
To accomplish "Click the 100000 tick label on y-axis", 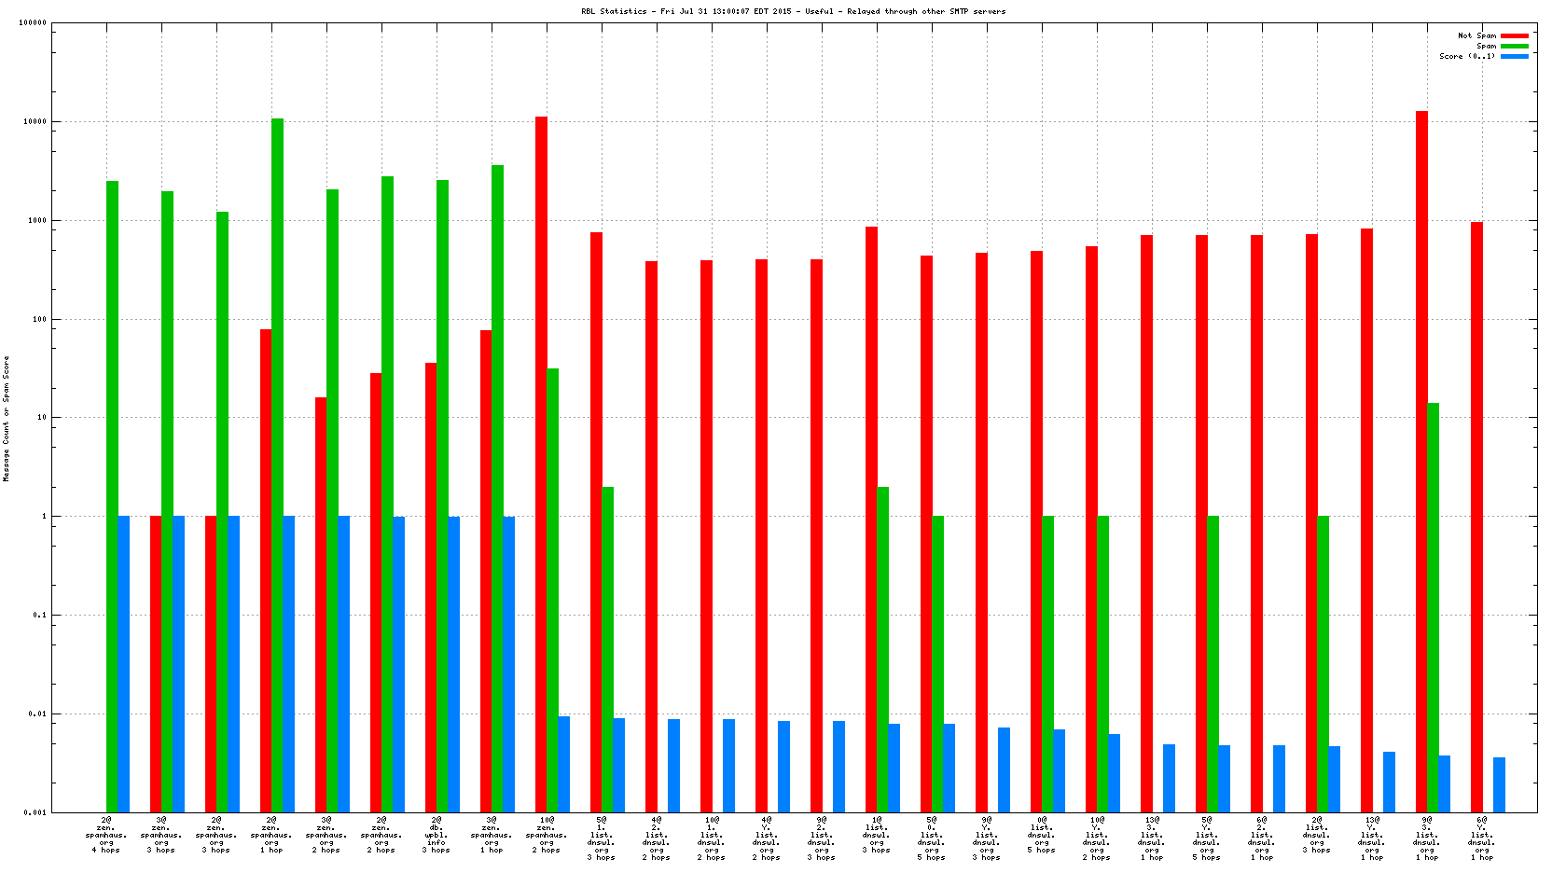I will (32, 23).
